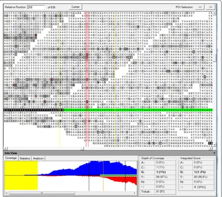Click the orange marker line in coverage graph
The height and width of the screenshot is (197, 222).
[103, 176]
